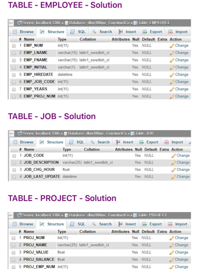Open Browse tab in JOB table
Image resolution: width=199 pixels, height=269 pixels.
pyautogui.click(x=23, y=142)
